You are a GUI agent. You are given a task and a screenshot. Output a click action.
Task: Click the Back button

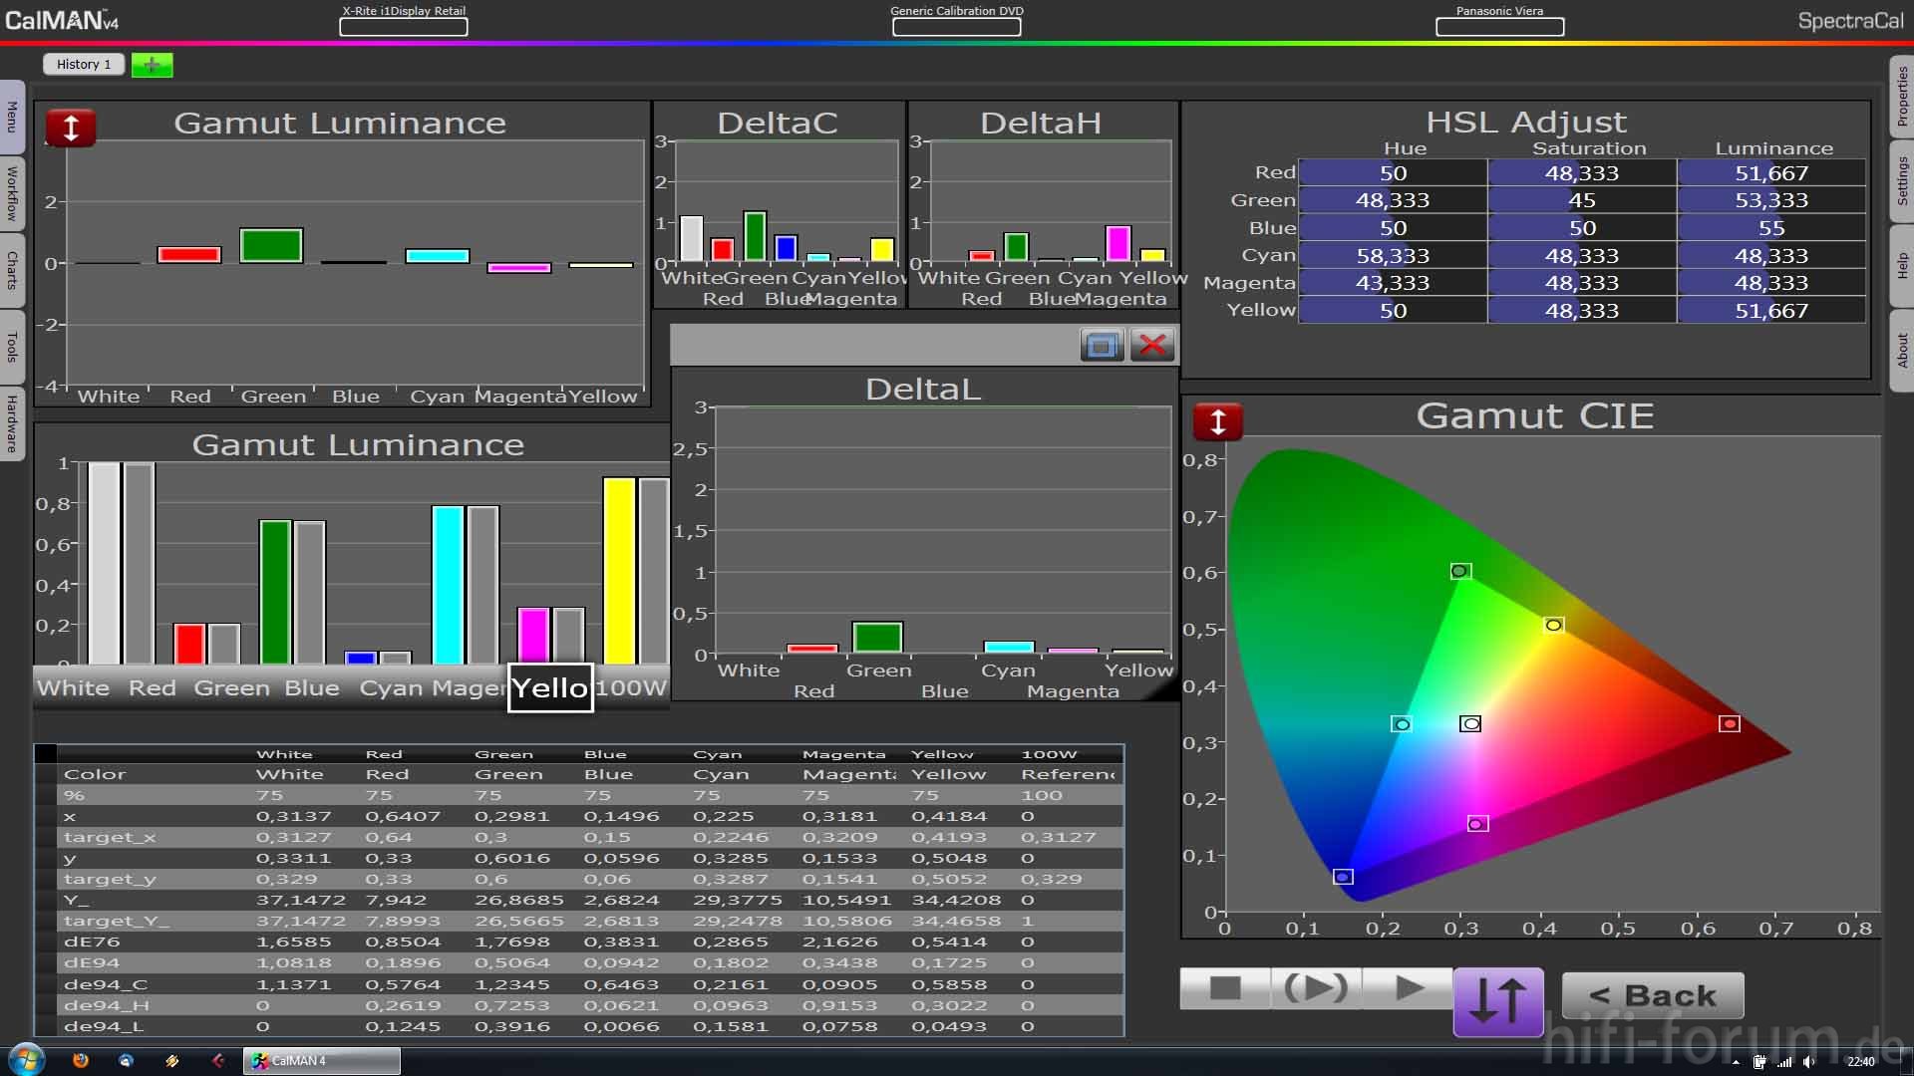(x=1652, y=994)
